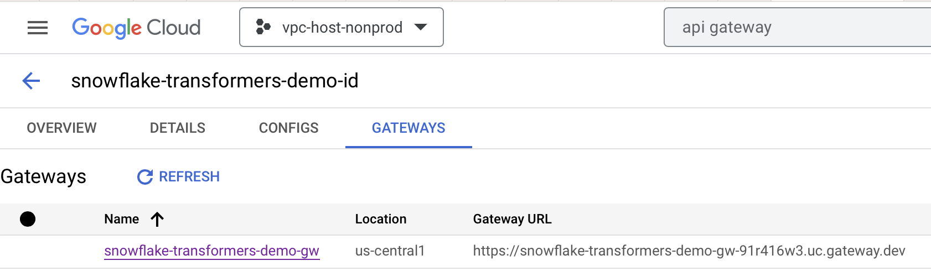Click the gateway.dev URL in the table row
Image resolution: width=931 pixels, height=271 pixels.
coord(689,251)
